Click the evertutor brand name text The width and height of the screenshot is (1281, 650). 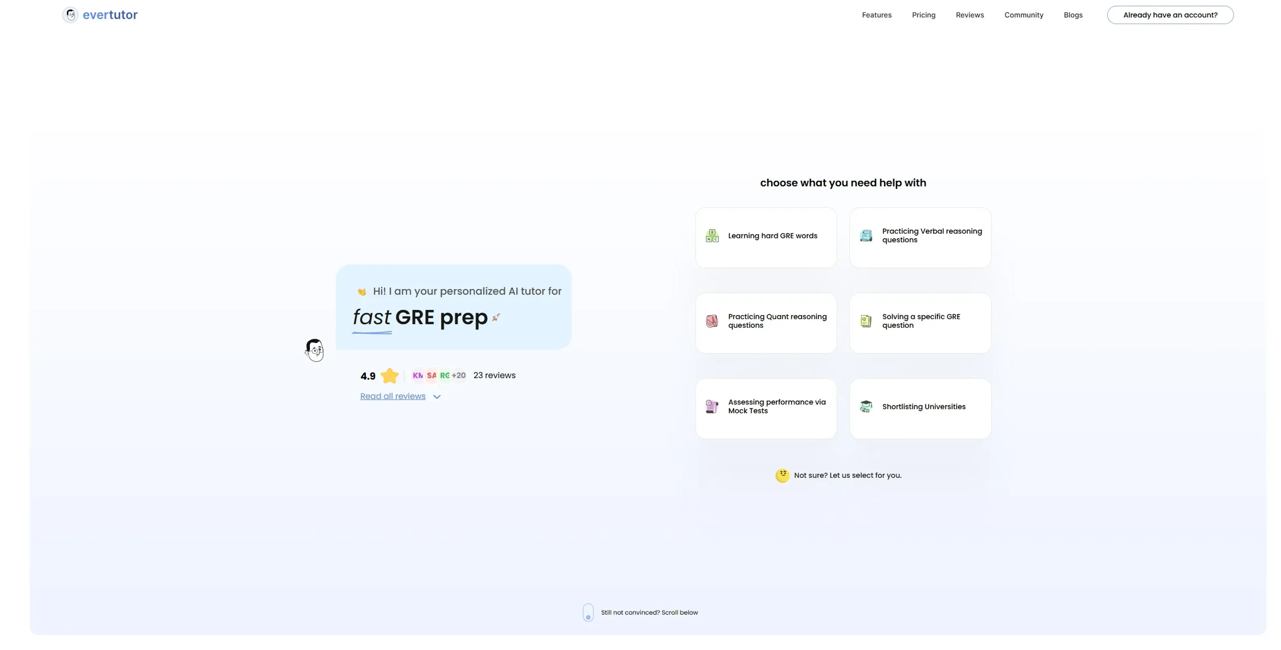tap(110, 15)
